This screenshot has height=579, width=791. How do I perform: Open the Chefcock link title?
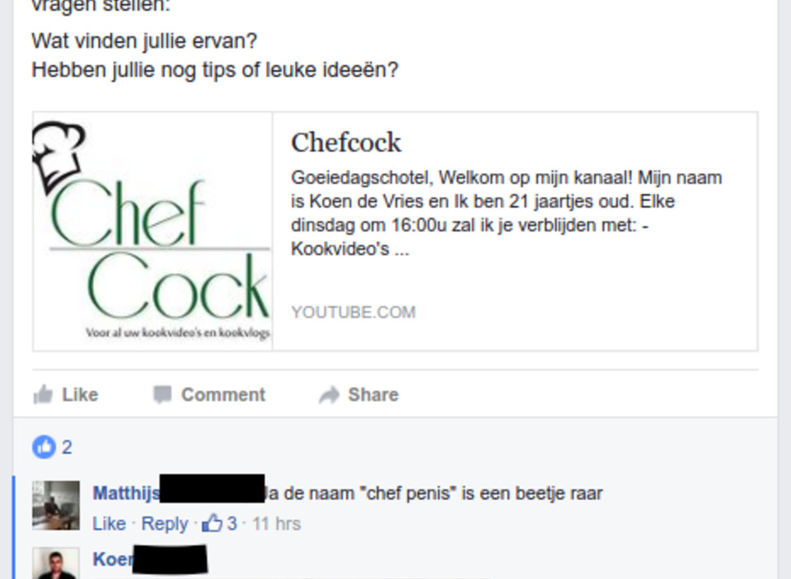[x=346, y=142]
